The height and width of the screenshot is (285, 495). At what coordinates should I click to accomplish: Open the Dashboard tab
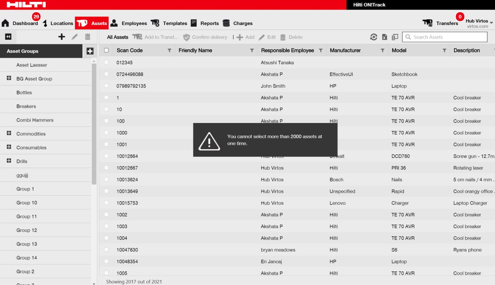25,23
